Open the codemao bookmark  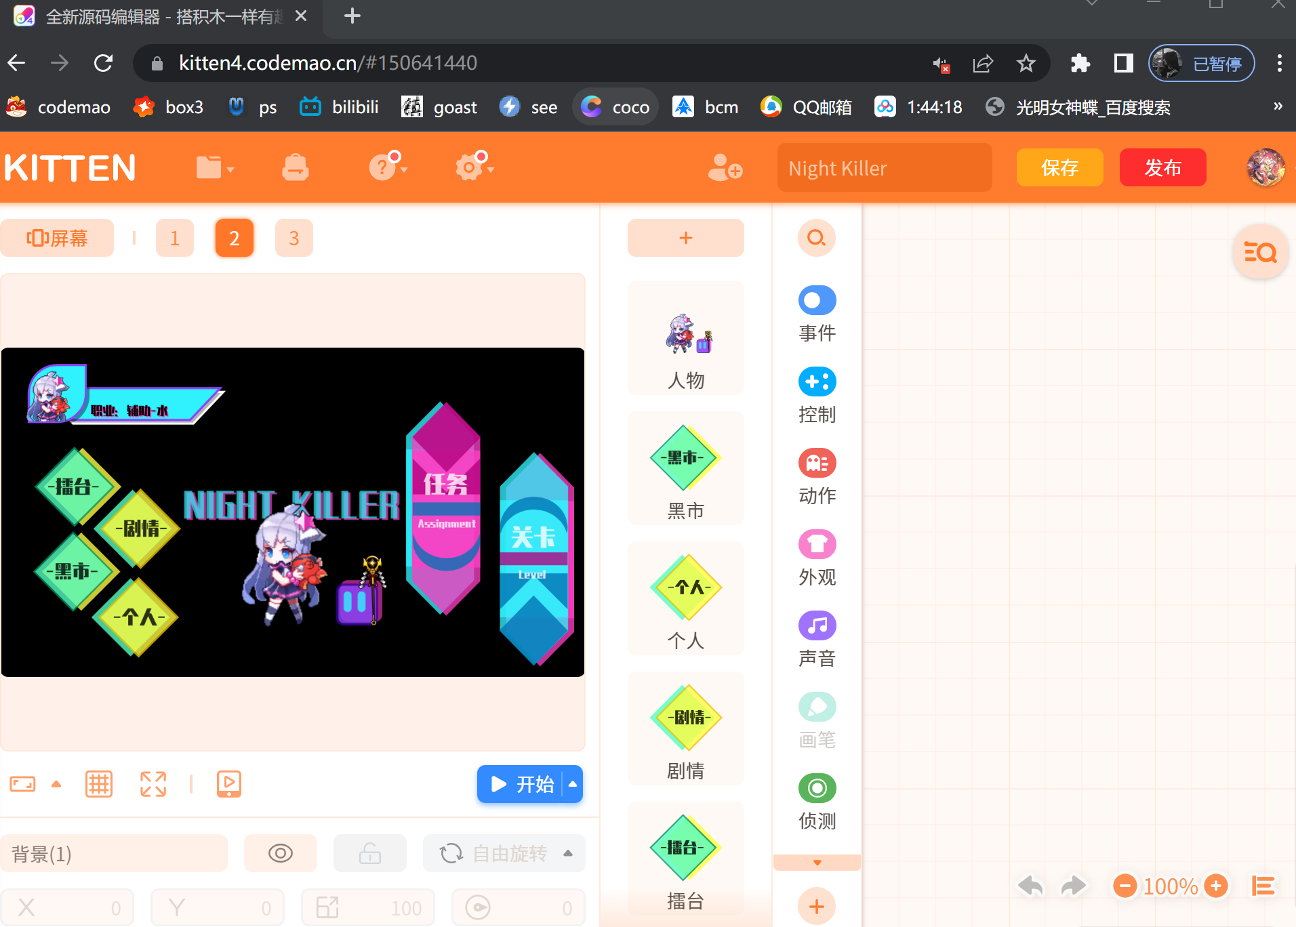point(58,106)
